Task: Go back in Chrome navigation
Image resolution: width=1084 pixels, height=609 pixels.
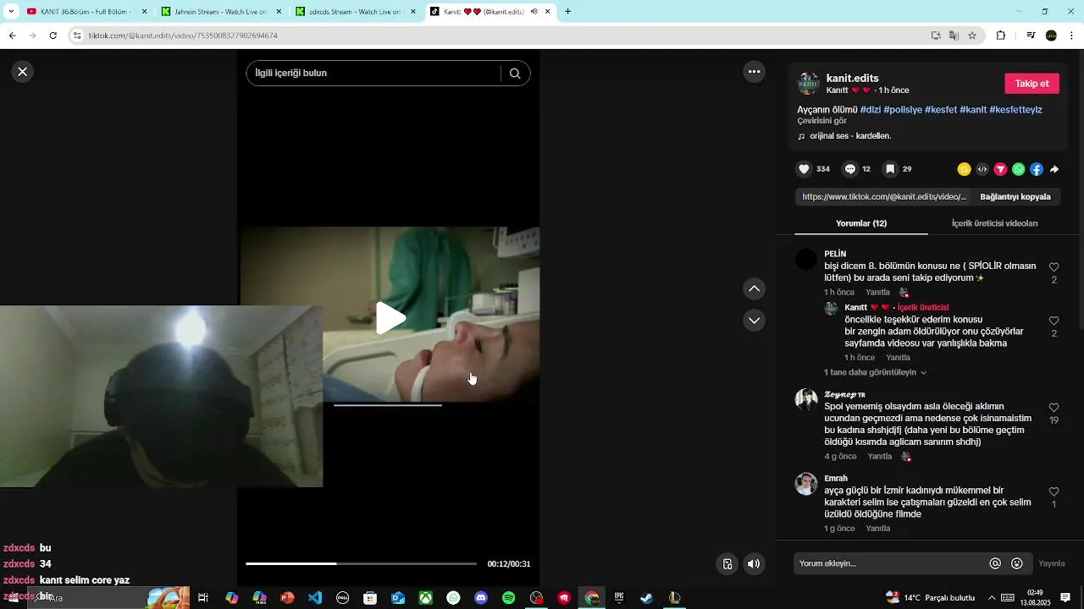Action: 12,36
